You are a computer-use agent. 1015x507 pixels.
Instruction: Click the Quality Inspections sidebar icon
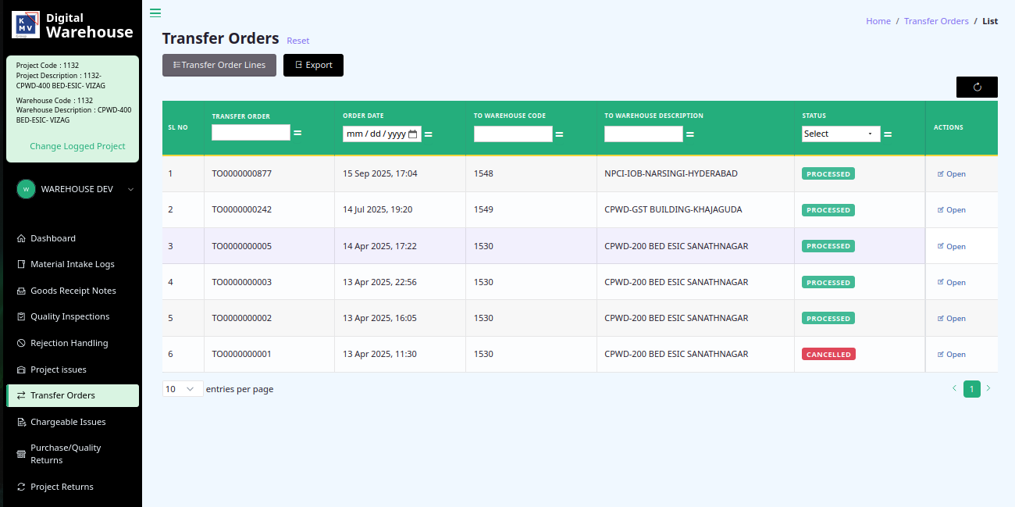coord(22,316)
